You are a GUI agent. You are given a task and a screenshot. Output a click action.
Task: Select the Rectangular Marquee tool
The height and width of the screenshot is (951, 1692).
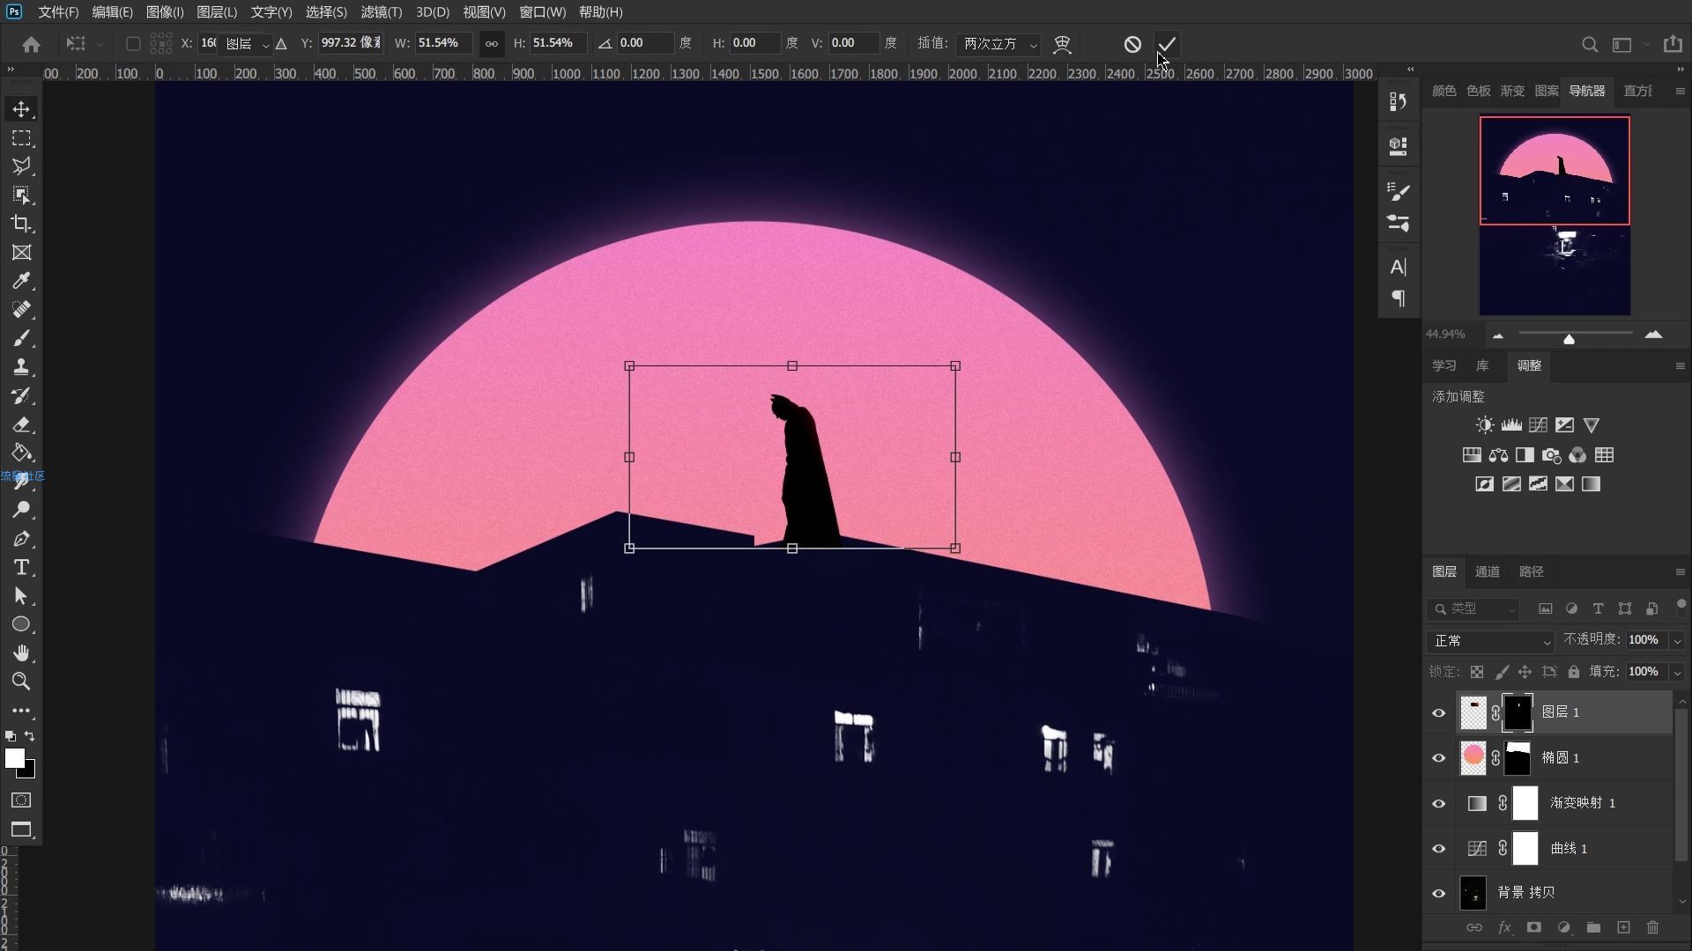[21, 138]
